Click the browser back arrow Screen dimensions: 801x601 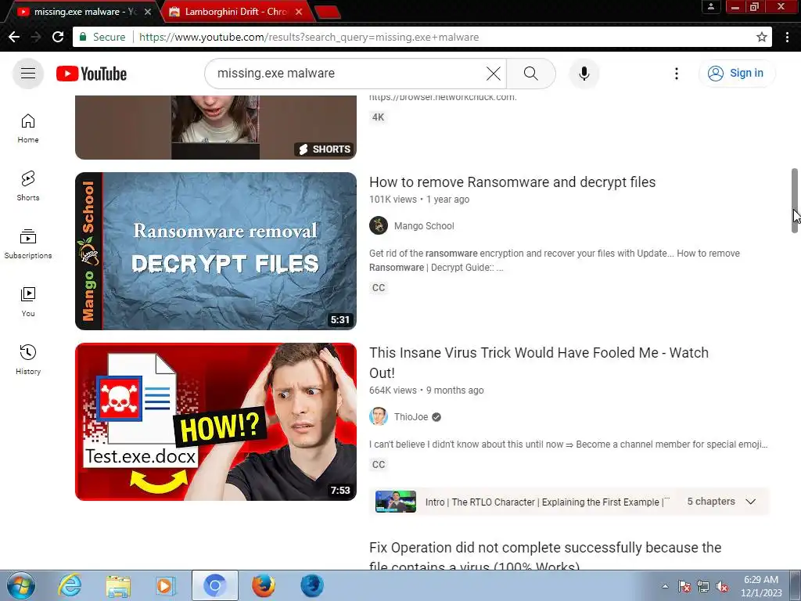coord(14,37)
